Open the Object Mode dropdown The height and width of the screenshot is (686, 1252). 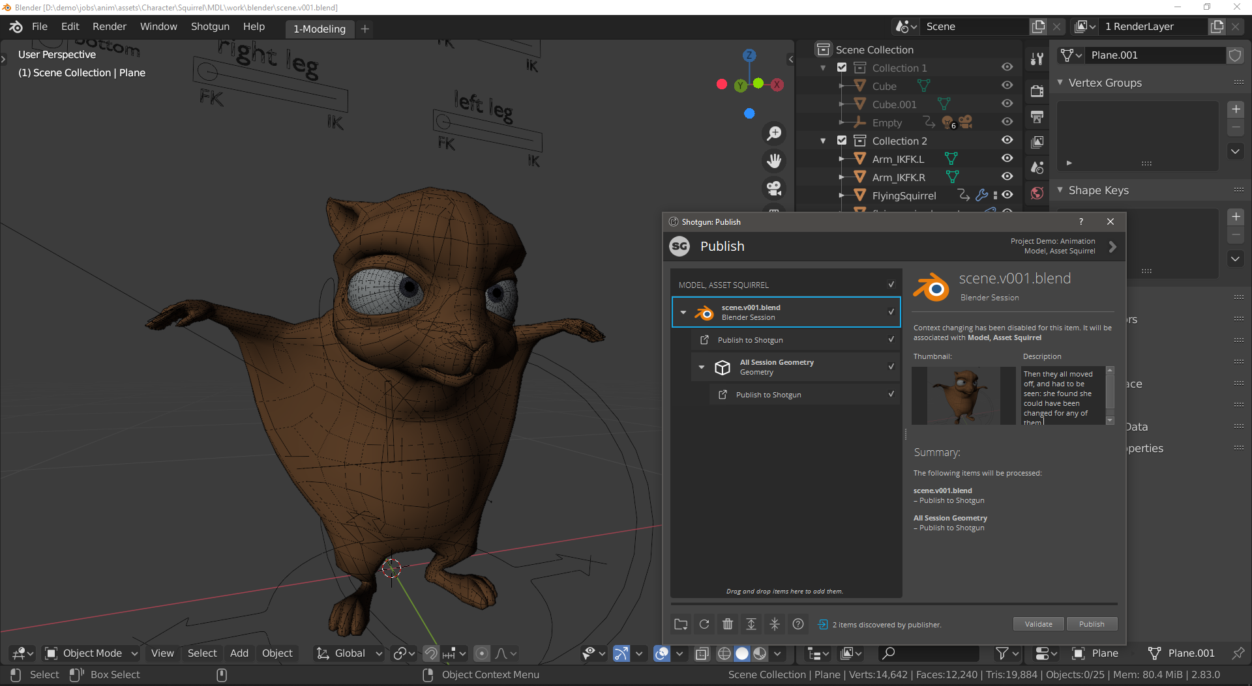point(91,653)
